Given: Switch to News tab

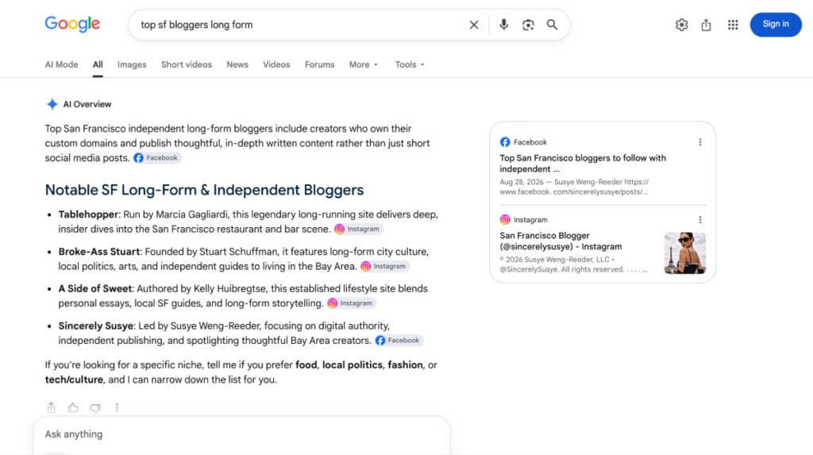Looking at the screenshot, I should 237,65.
